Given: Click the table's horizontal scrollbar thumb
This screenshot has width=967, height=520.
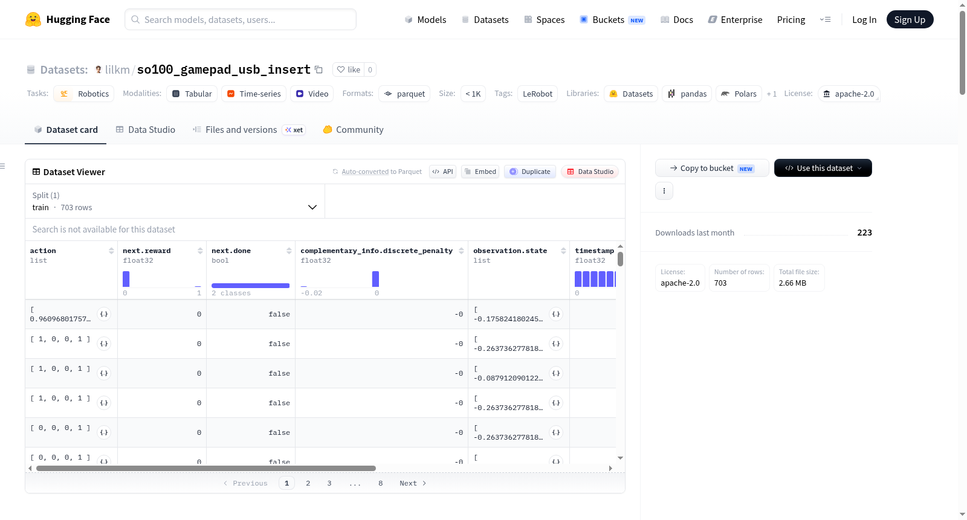Looking at the screenshot, I should point(206,468).
